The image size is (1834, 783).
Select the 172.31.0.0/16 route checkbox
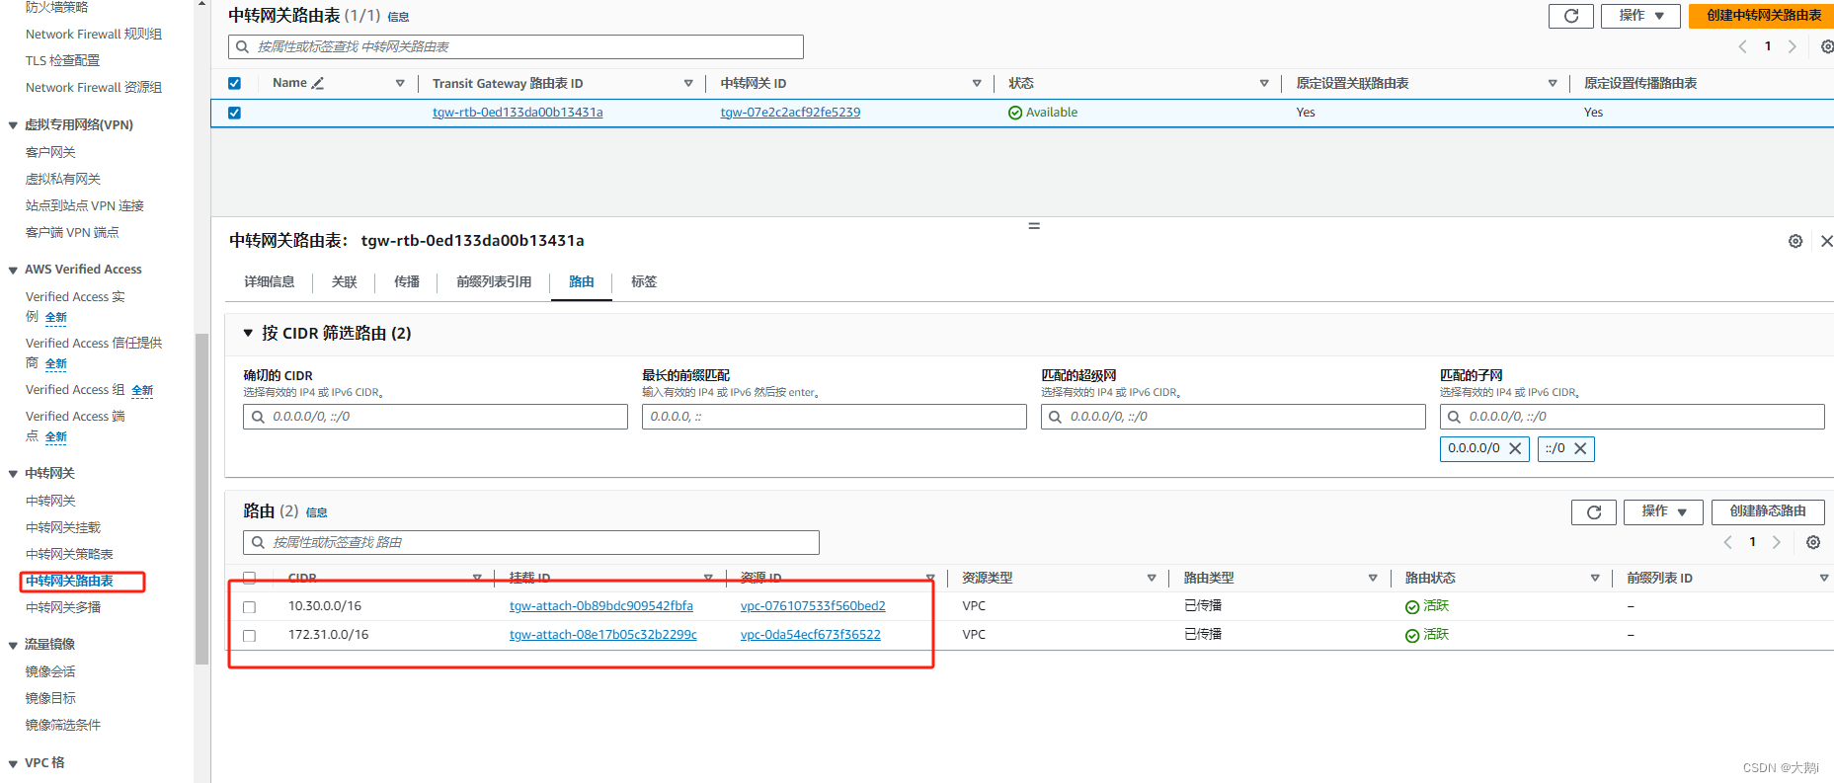tap(249, 636)
